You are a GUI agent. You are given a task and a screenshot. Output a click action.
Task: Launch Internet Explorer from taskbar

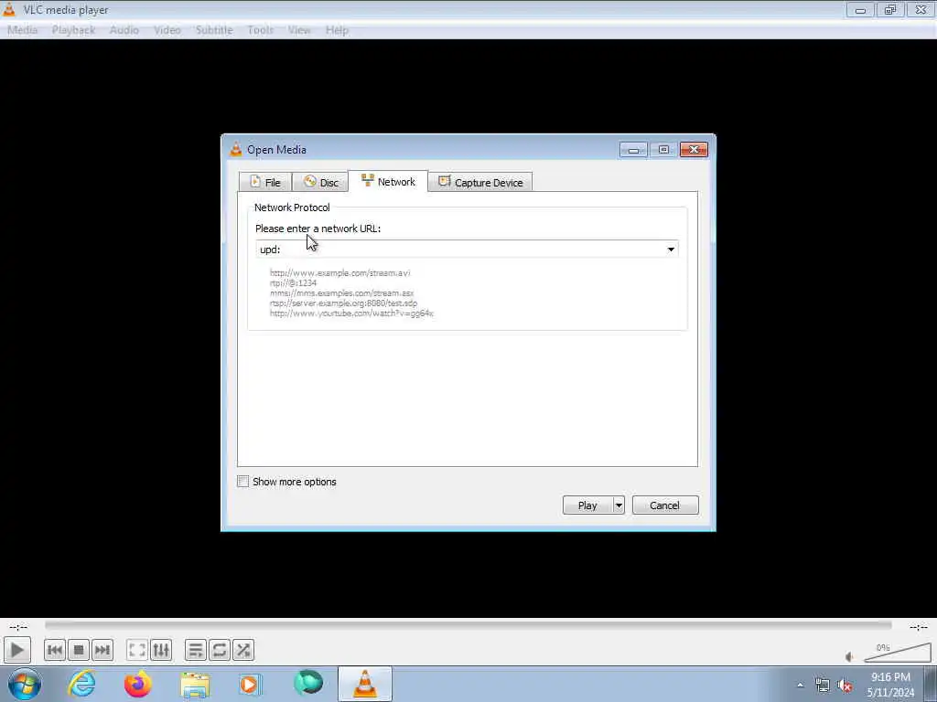(x=81, y=684)
